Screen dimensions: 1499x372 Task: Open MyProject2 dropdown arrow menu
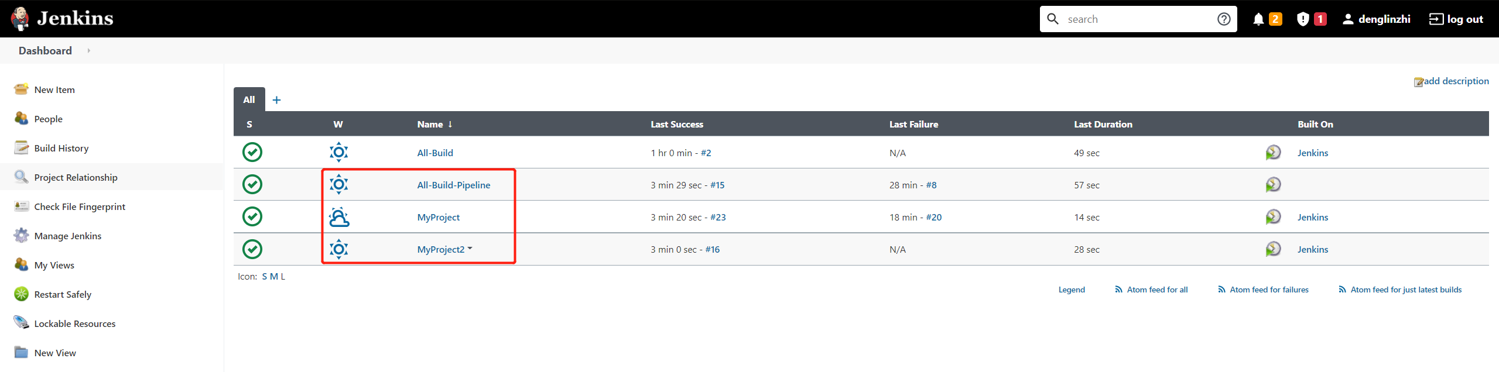(470, 249)
